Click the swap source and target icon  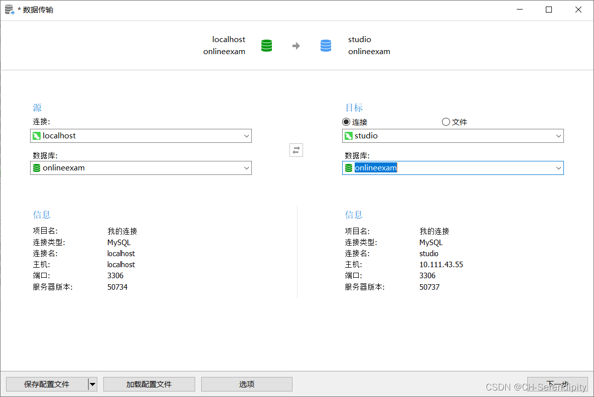tap(296, 150)
